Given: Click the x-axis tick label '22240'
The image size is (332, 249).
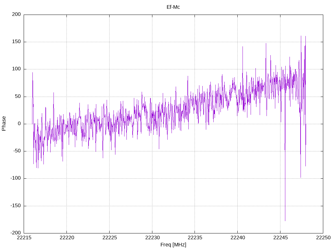Looking at the screenshot, I should (238, 238).
